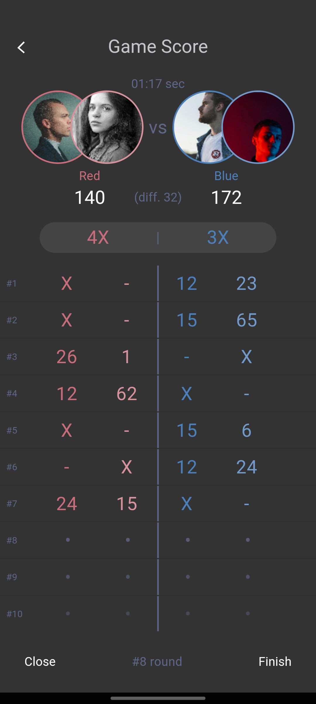The height and width of the screenshot is (704, 316).
Task: Tap Blue score 23 in round #1
Action: pos(247,283)
